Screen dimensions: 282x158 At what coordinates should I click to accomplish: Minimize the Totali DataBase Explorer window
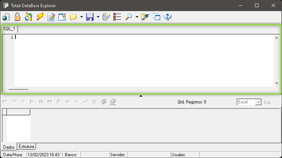[x=241, y=5]
